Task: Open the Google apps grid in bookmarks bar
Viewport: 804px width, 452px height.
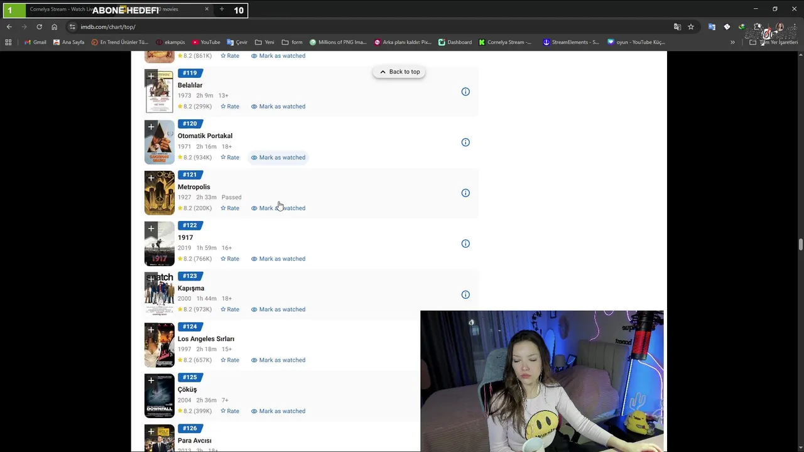Action: (x=8, y=42)
